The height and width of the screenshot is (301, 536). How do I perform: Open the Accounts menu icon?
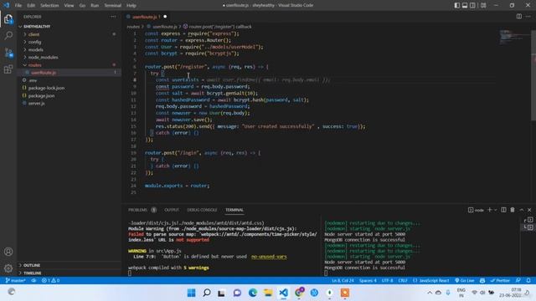[8, 252]
